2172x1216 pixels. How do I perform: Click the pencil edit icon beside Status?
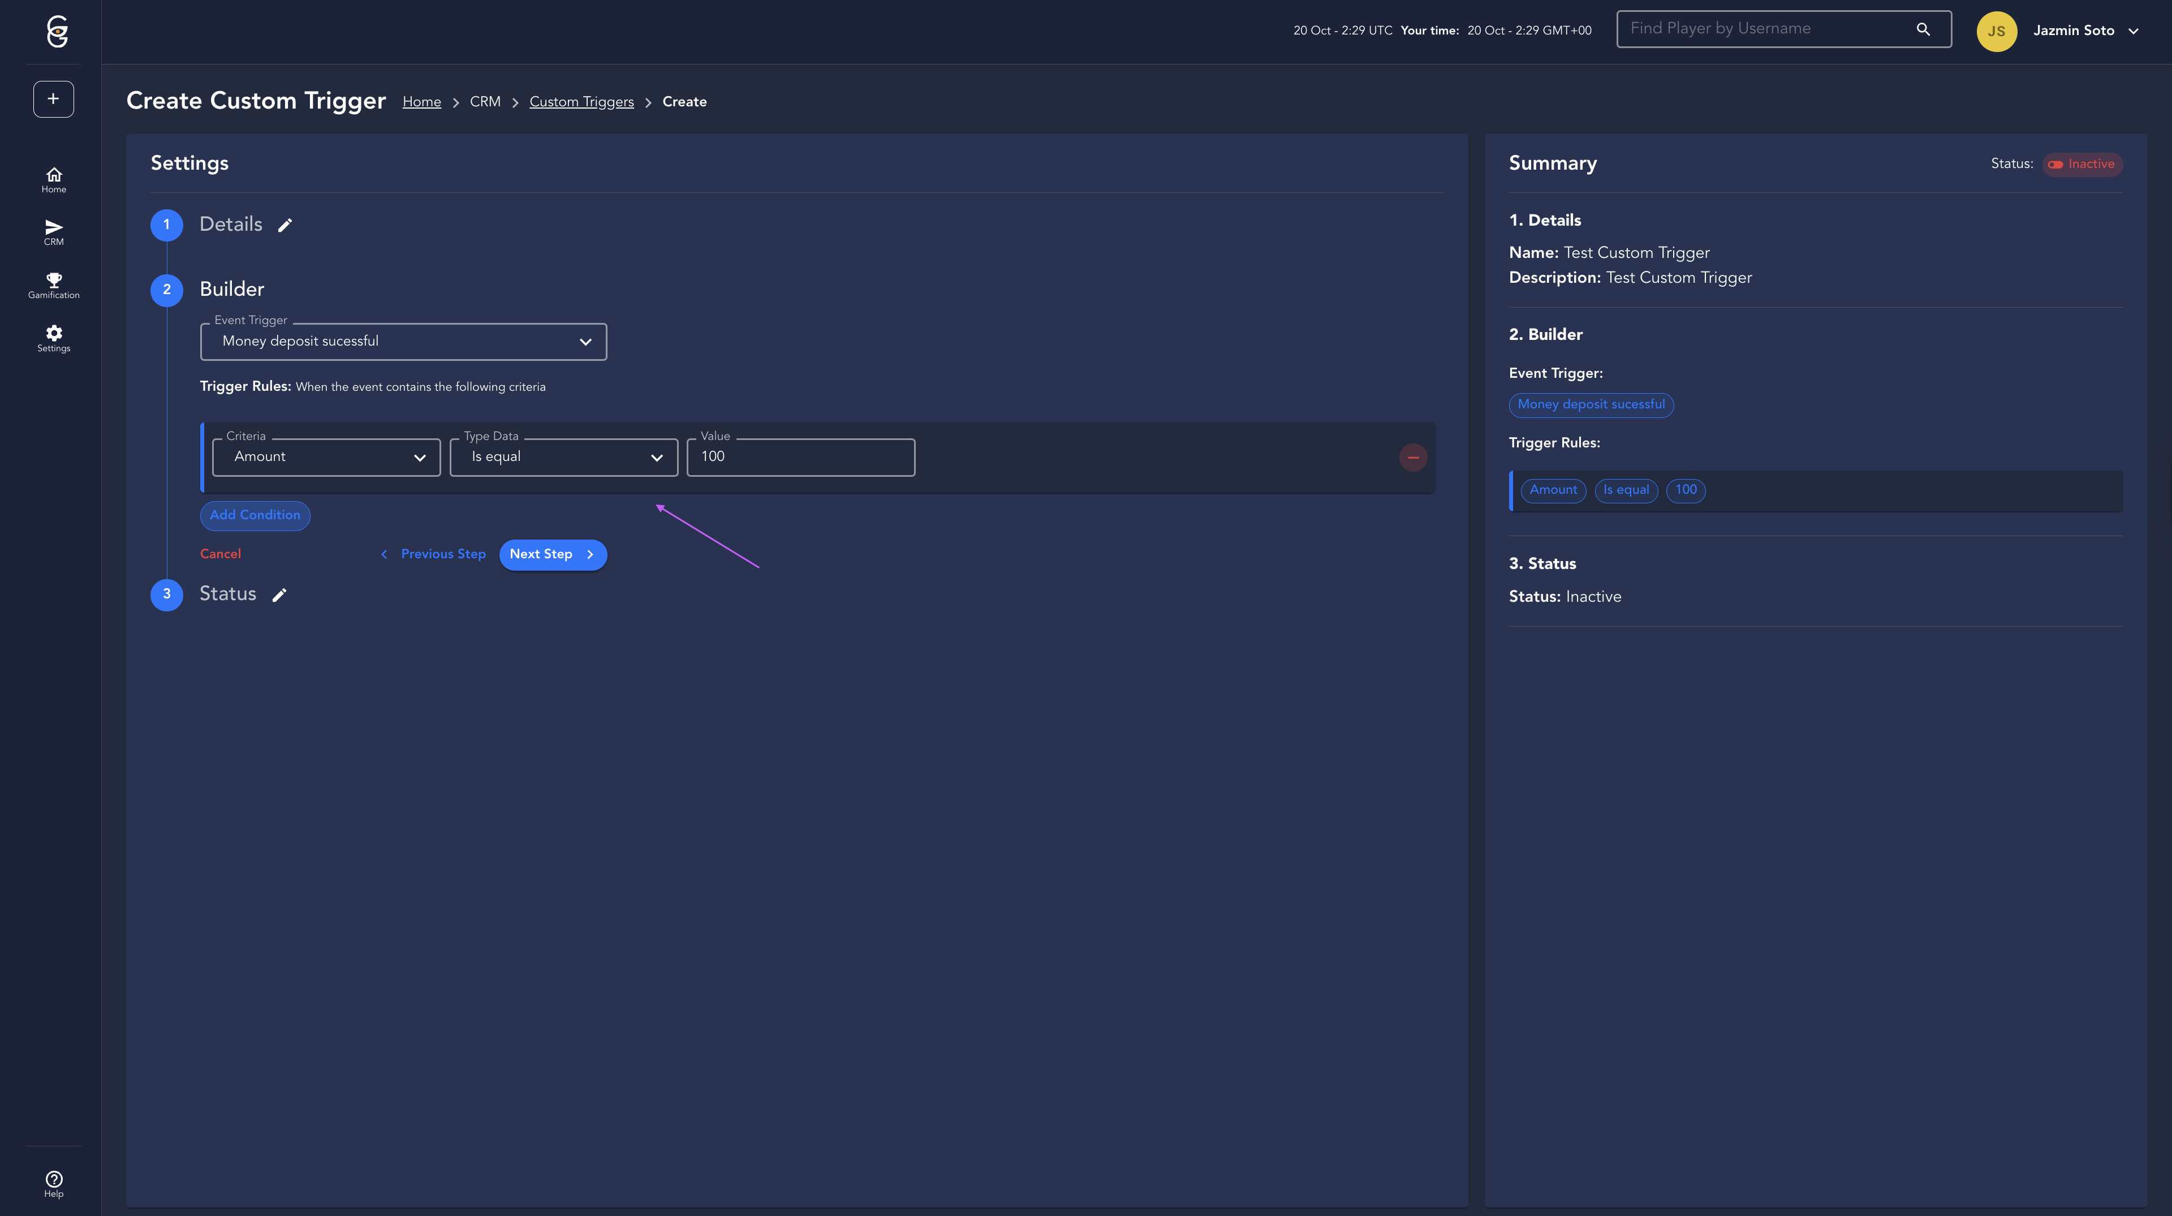pos(279,596)
